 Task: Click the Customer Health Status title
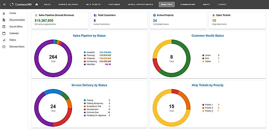[x=208, y=36]
